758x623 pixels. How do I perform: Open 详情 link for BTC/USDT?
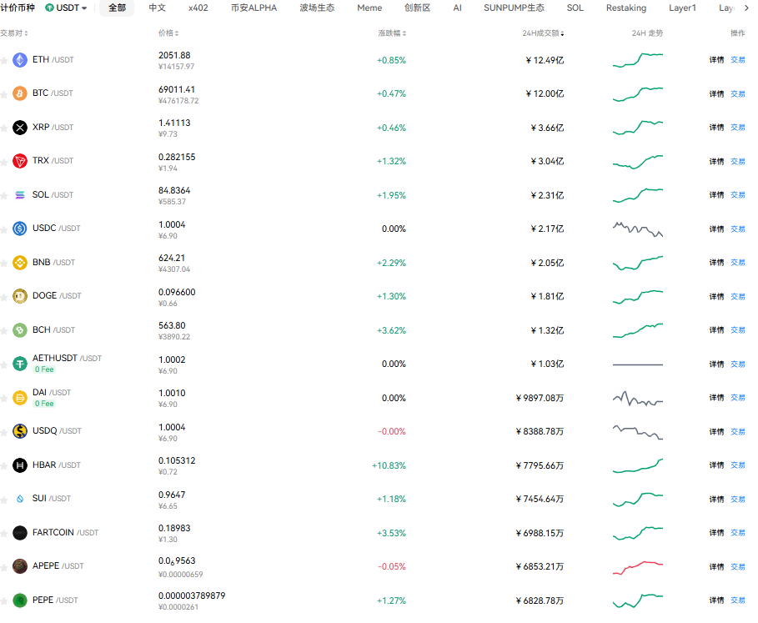tap(716, 93)
